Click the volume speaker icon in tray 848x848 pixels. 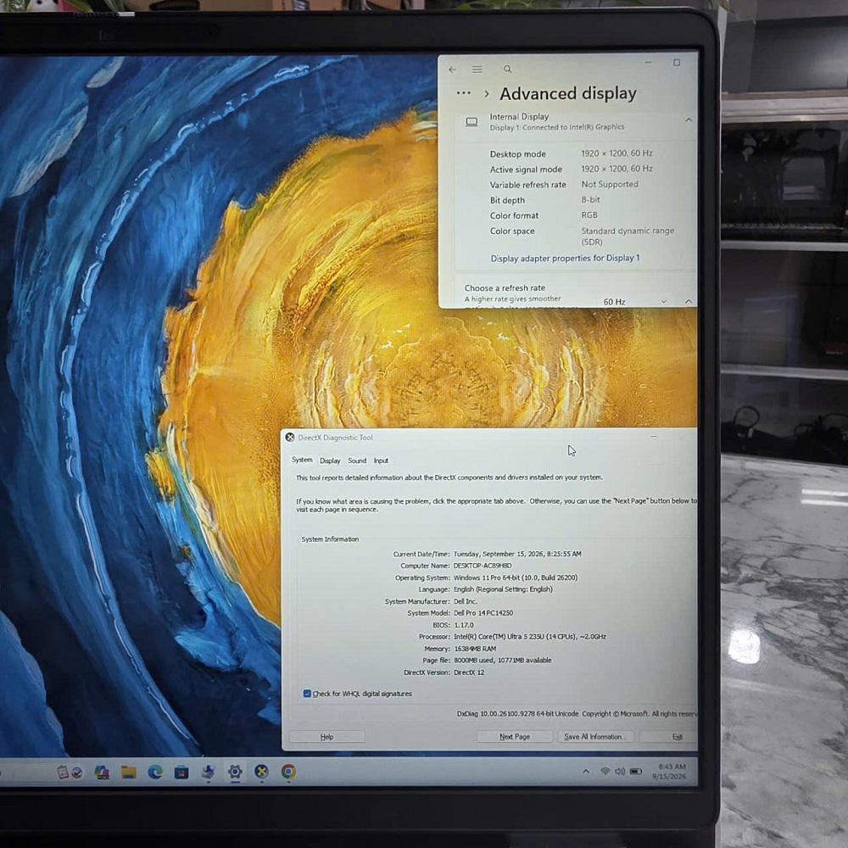[x=620, y=772]
